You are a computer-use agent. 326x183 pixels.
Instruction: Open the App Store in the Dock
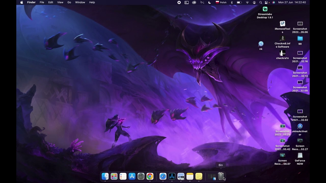(x=132, y=176)
